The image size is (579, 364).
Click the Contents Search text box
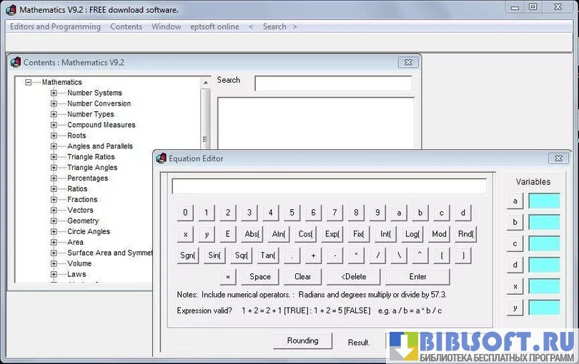click(x=333, y=84)
